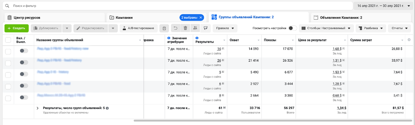This screenshot has width=415, height=125.
Task: Click the preview share icon in toolbar
Action: 206,28
